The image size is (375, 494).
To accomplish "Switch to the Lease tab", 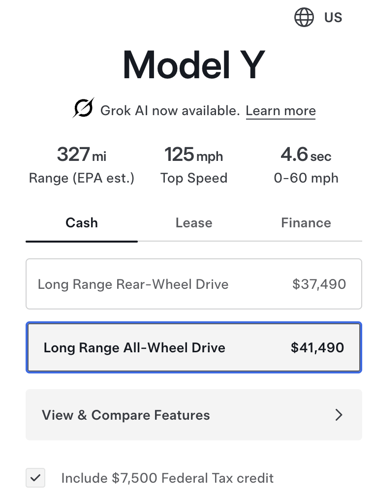I will (x=194, y=223).
